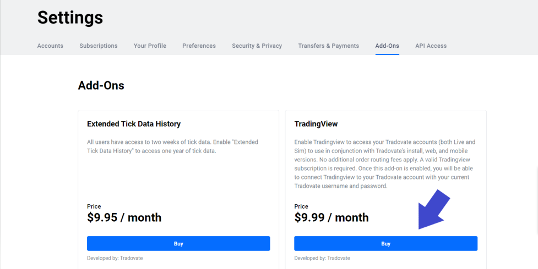The width and height of the screenshot is (538, 269).
Task: Buy the TradingView add-on
Action: coord(385,244)
